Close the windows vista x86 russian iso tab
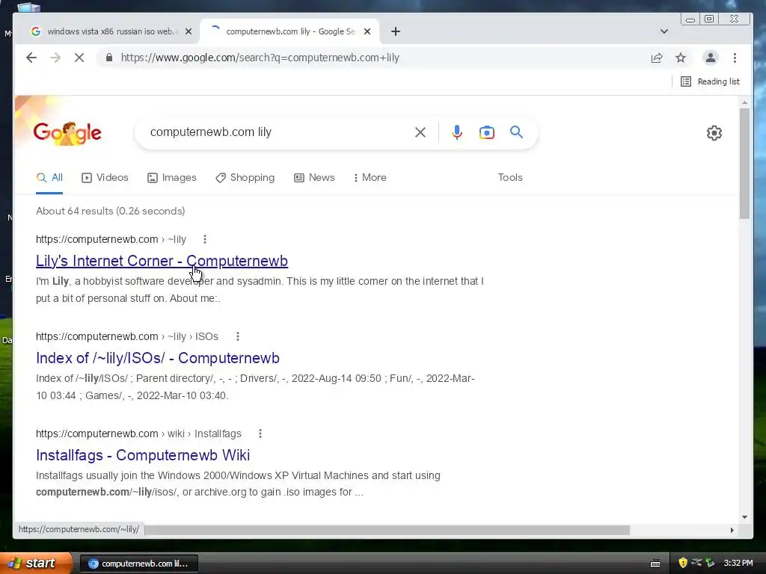The image size is (766, 574). click(189, 31)
